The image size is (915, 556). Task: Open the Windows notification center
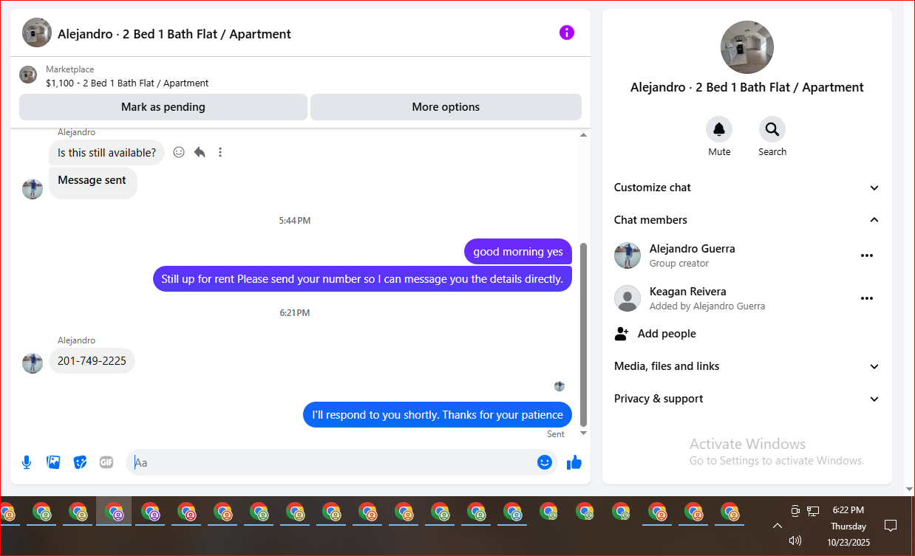(x=891, y=526)
